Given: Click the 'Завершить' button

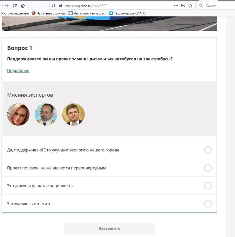Looking at the screenshot, I should point(109,228).
